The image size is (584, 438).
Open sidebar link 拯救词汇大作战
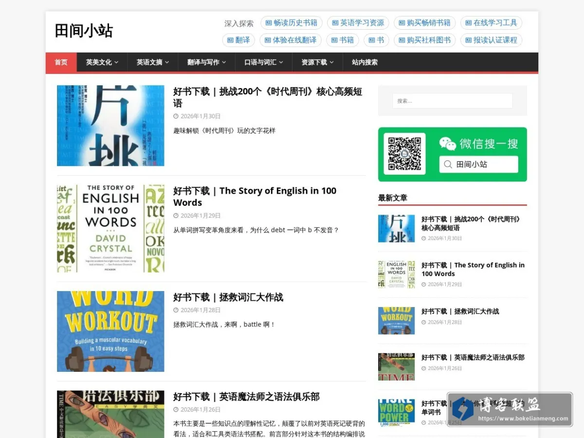click(x=460, y=311)
